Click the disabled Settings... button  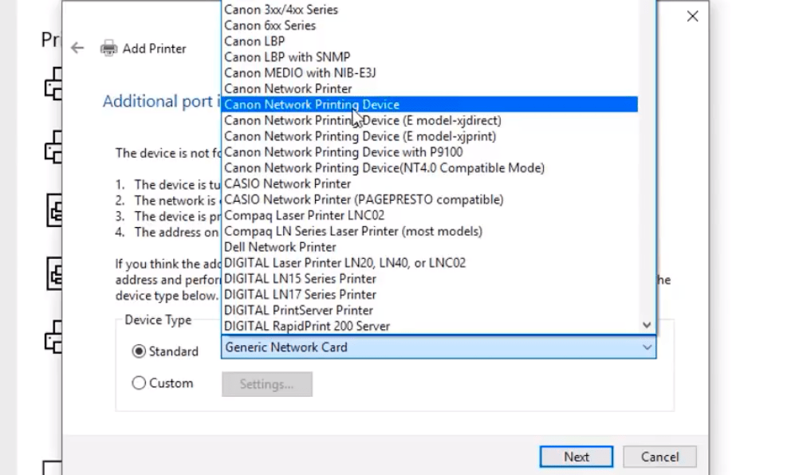266,384
